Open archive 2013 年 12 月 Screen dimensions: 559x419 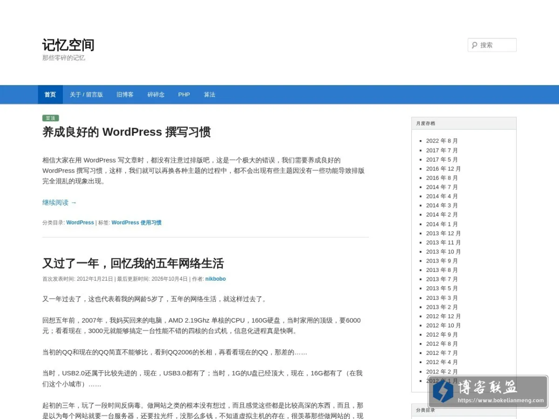click(443, 233)
